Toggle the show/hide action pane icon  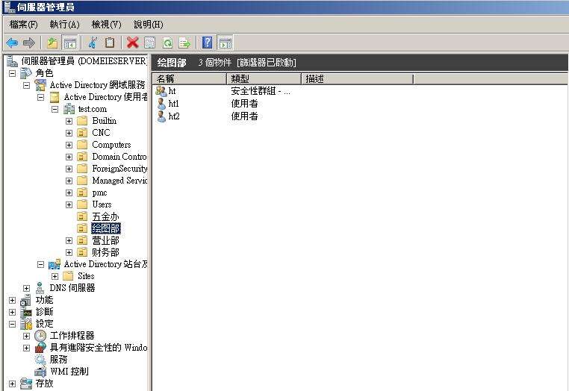point(225,43)
